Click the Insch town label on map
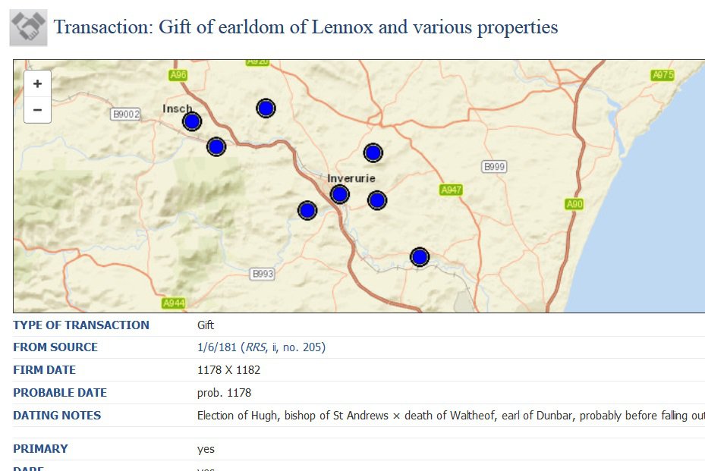This screenshot has width=705, height=471. pos(177,108)
